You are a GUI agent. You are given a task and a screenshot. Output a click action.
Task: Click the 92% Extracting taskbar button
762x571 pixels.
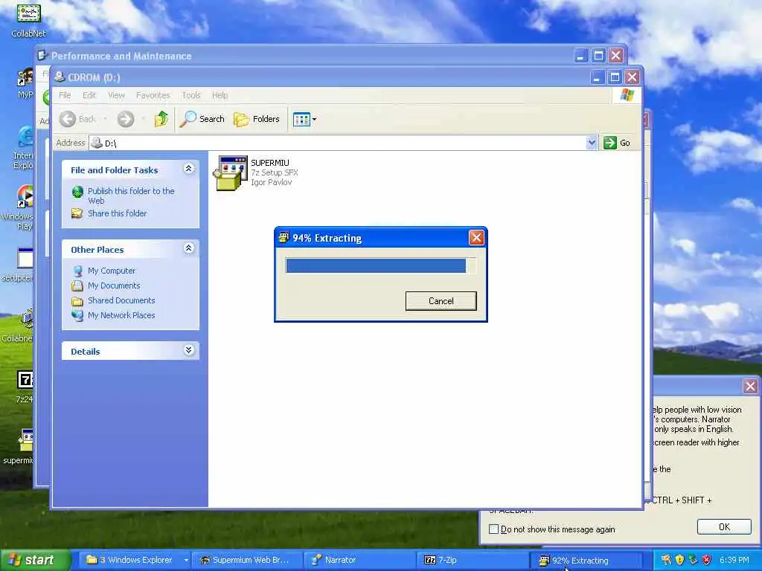pos(586,560)
